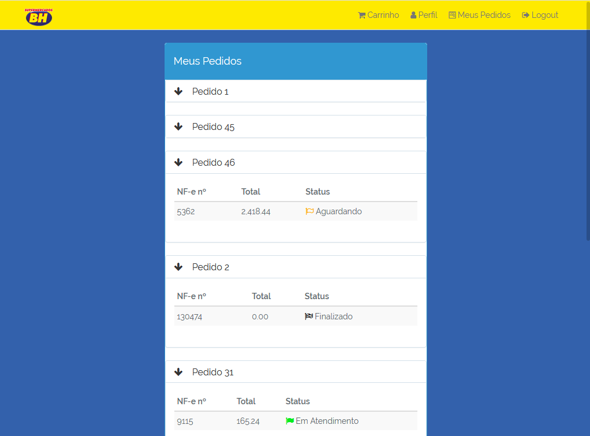Click the page vertical scrollbar
Image resolution: width=590 pixels, height=436 pixels.
pos(588,121)
